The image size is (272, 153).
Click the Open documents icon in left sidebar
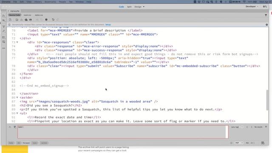click(x=4, y=16)
